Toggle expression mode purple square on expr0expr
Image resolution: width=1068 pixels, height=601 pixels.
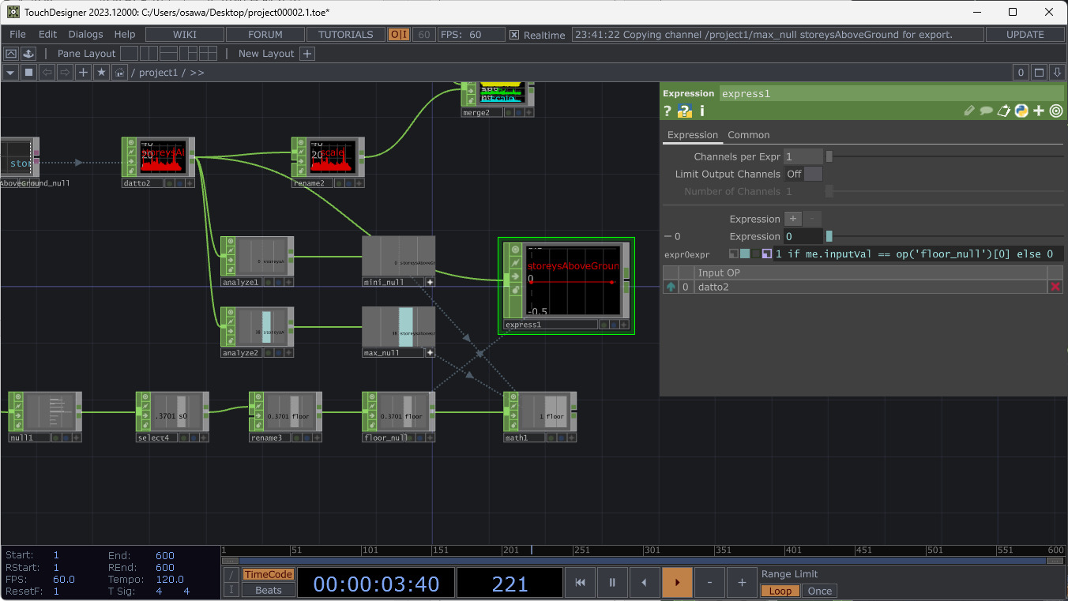tap(767, 254)
